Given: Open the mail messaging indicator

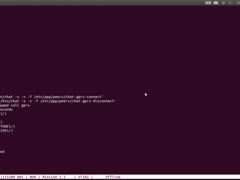Looking at the screenshot, I should (x=216, y=3).
